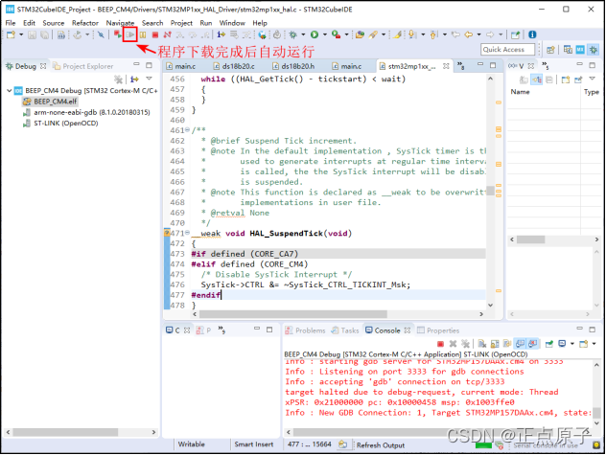Click the Debug bug launch icon
The image size is (606, 455).
[293, 34]
